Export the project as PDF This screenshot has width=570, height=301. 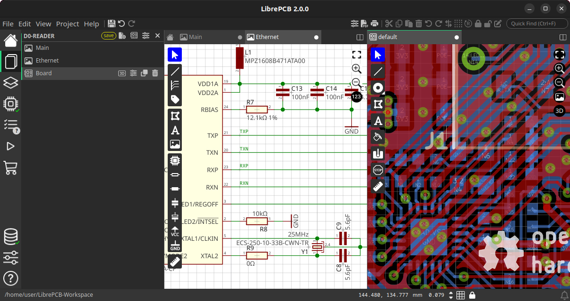(x=364, y=23)
